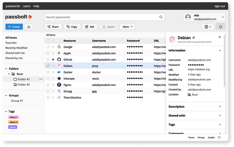Image resolution: width=234 pixels, height=147 pixels.
Task: Click the Debian row swirl icon
Action: coord(59,66)
